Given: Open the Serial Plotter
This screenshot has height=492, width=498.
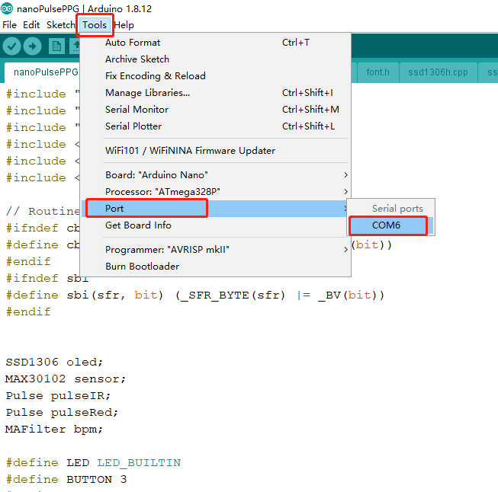Looking at the screenshot, I should pos(133,126).
